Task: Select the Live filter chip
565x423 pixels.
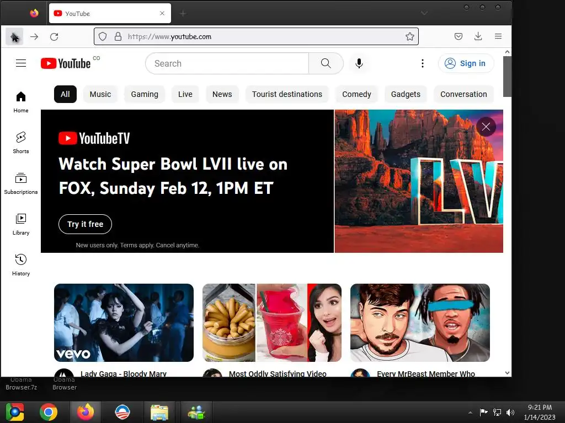Action: pyautogui.click(x=185, y=94)
